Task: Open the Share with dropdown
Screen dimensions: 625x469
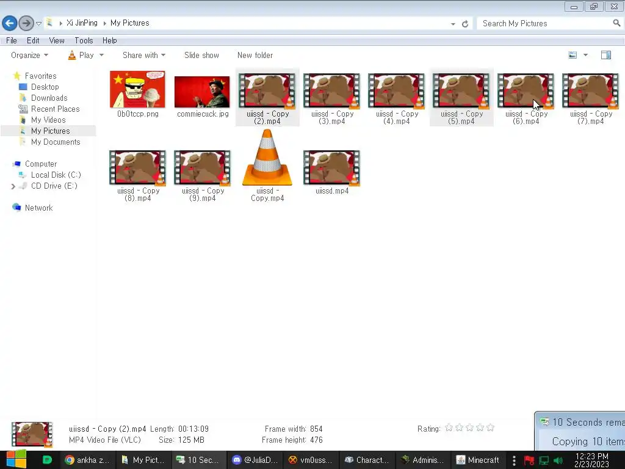Action: 144,56
